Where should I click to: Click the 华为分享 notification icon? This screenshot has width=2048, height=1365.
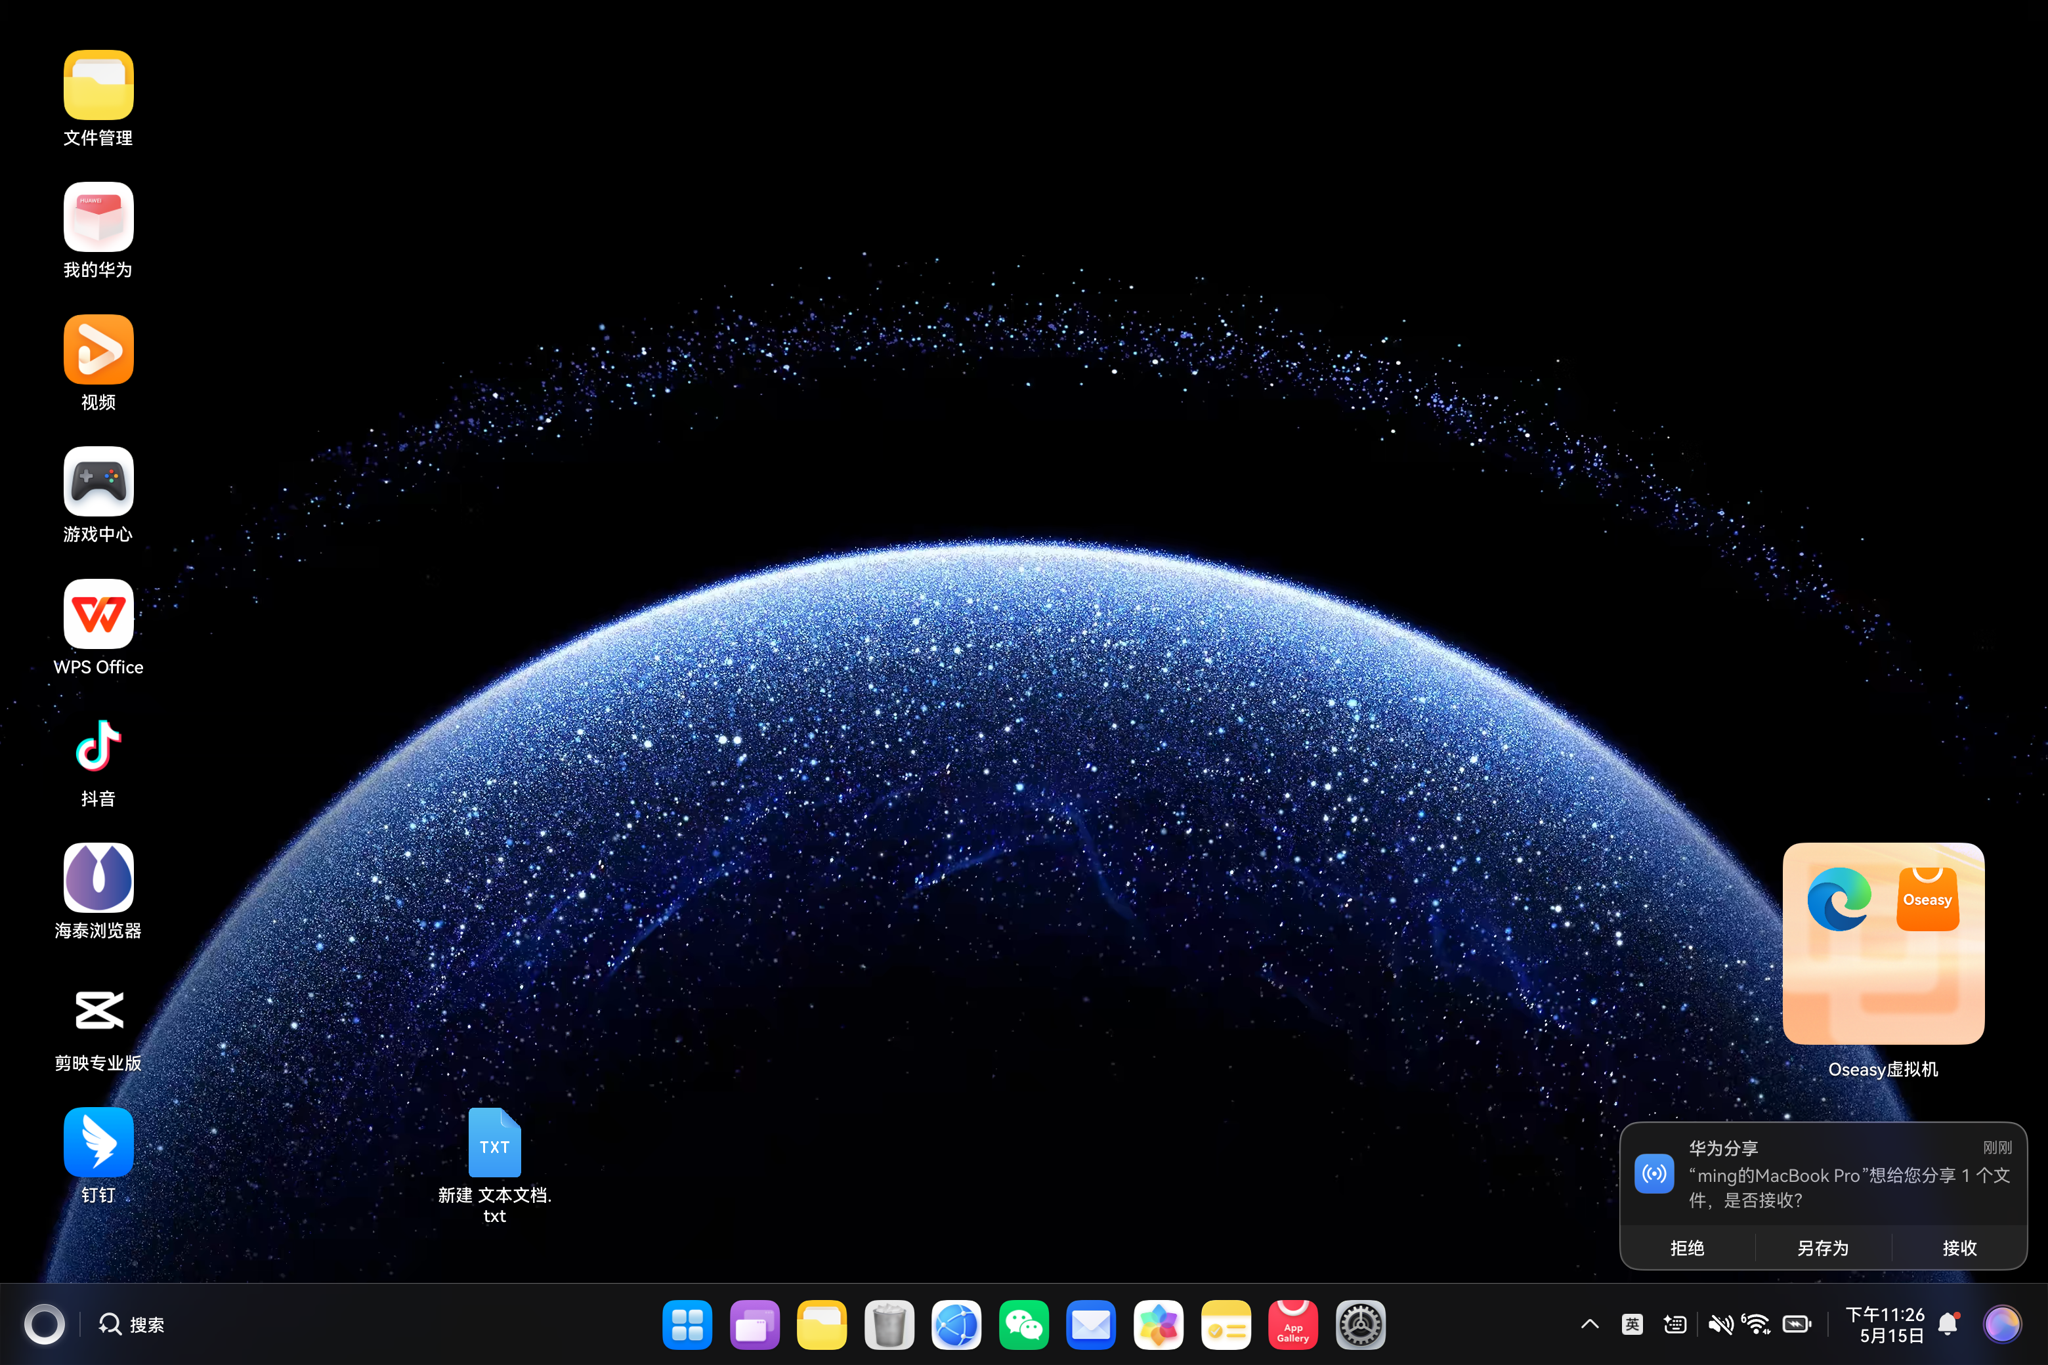click(1654, 1174)
